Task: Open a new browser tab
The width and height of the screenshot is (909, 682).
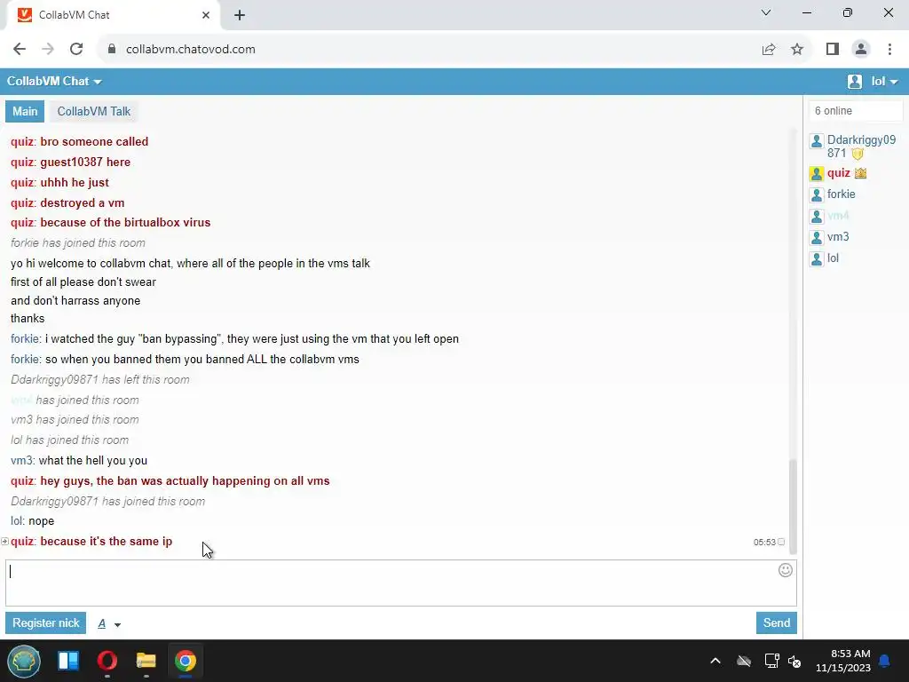Action: (240, 15)
